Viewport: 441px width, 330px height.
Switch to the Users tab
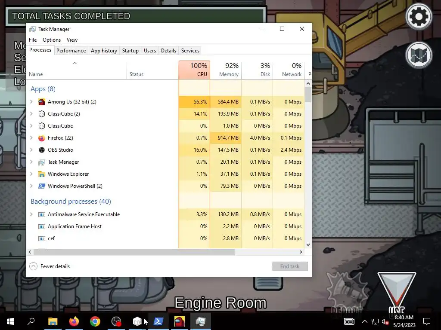click(149, 51)
